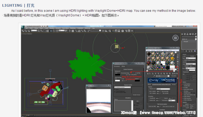This screenshot has height=117, width=203.
Task: Open the Utilities hammer tab
Action: [x=195, y=34]
